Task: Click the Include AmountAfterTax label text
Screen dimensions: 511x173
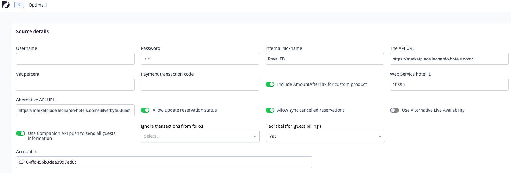Action: pyautogui.click(x=322, y=84)
